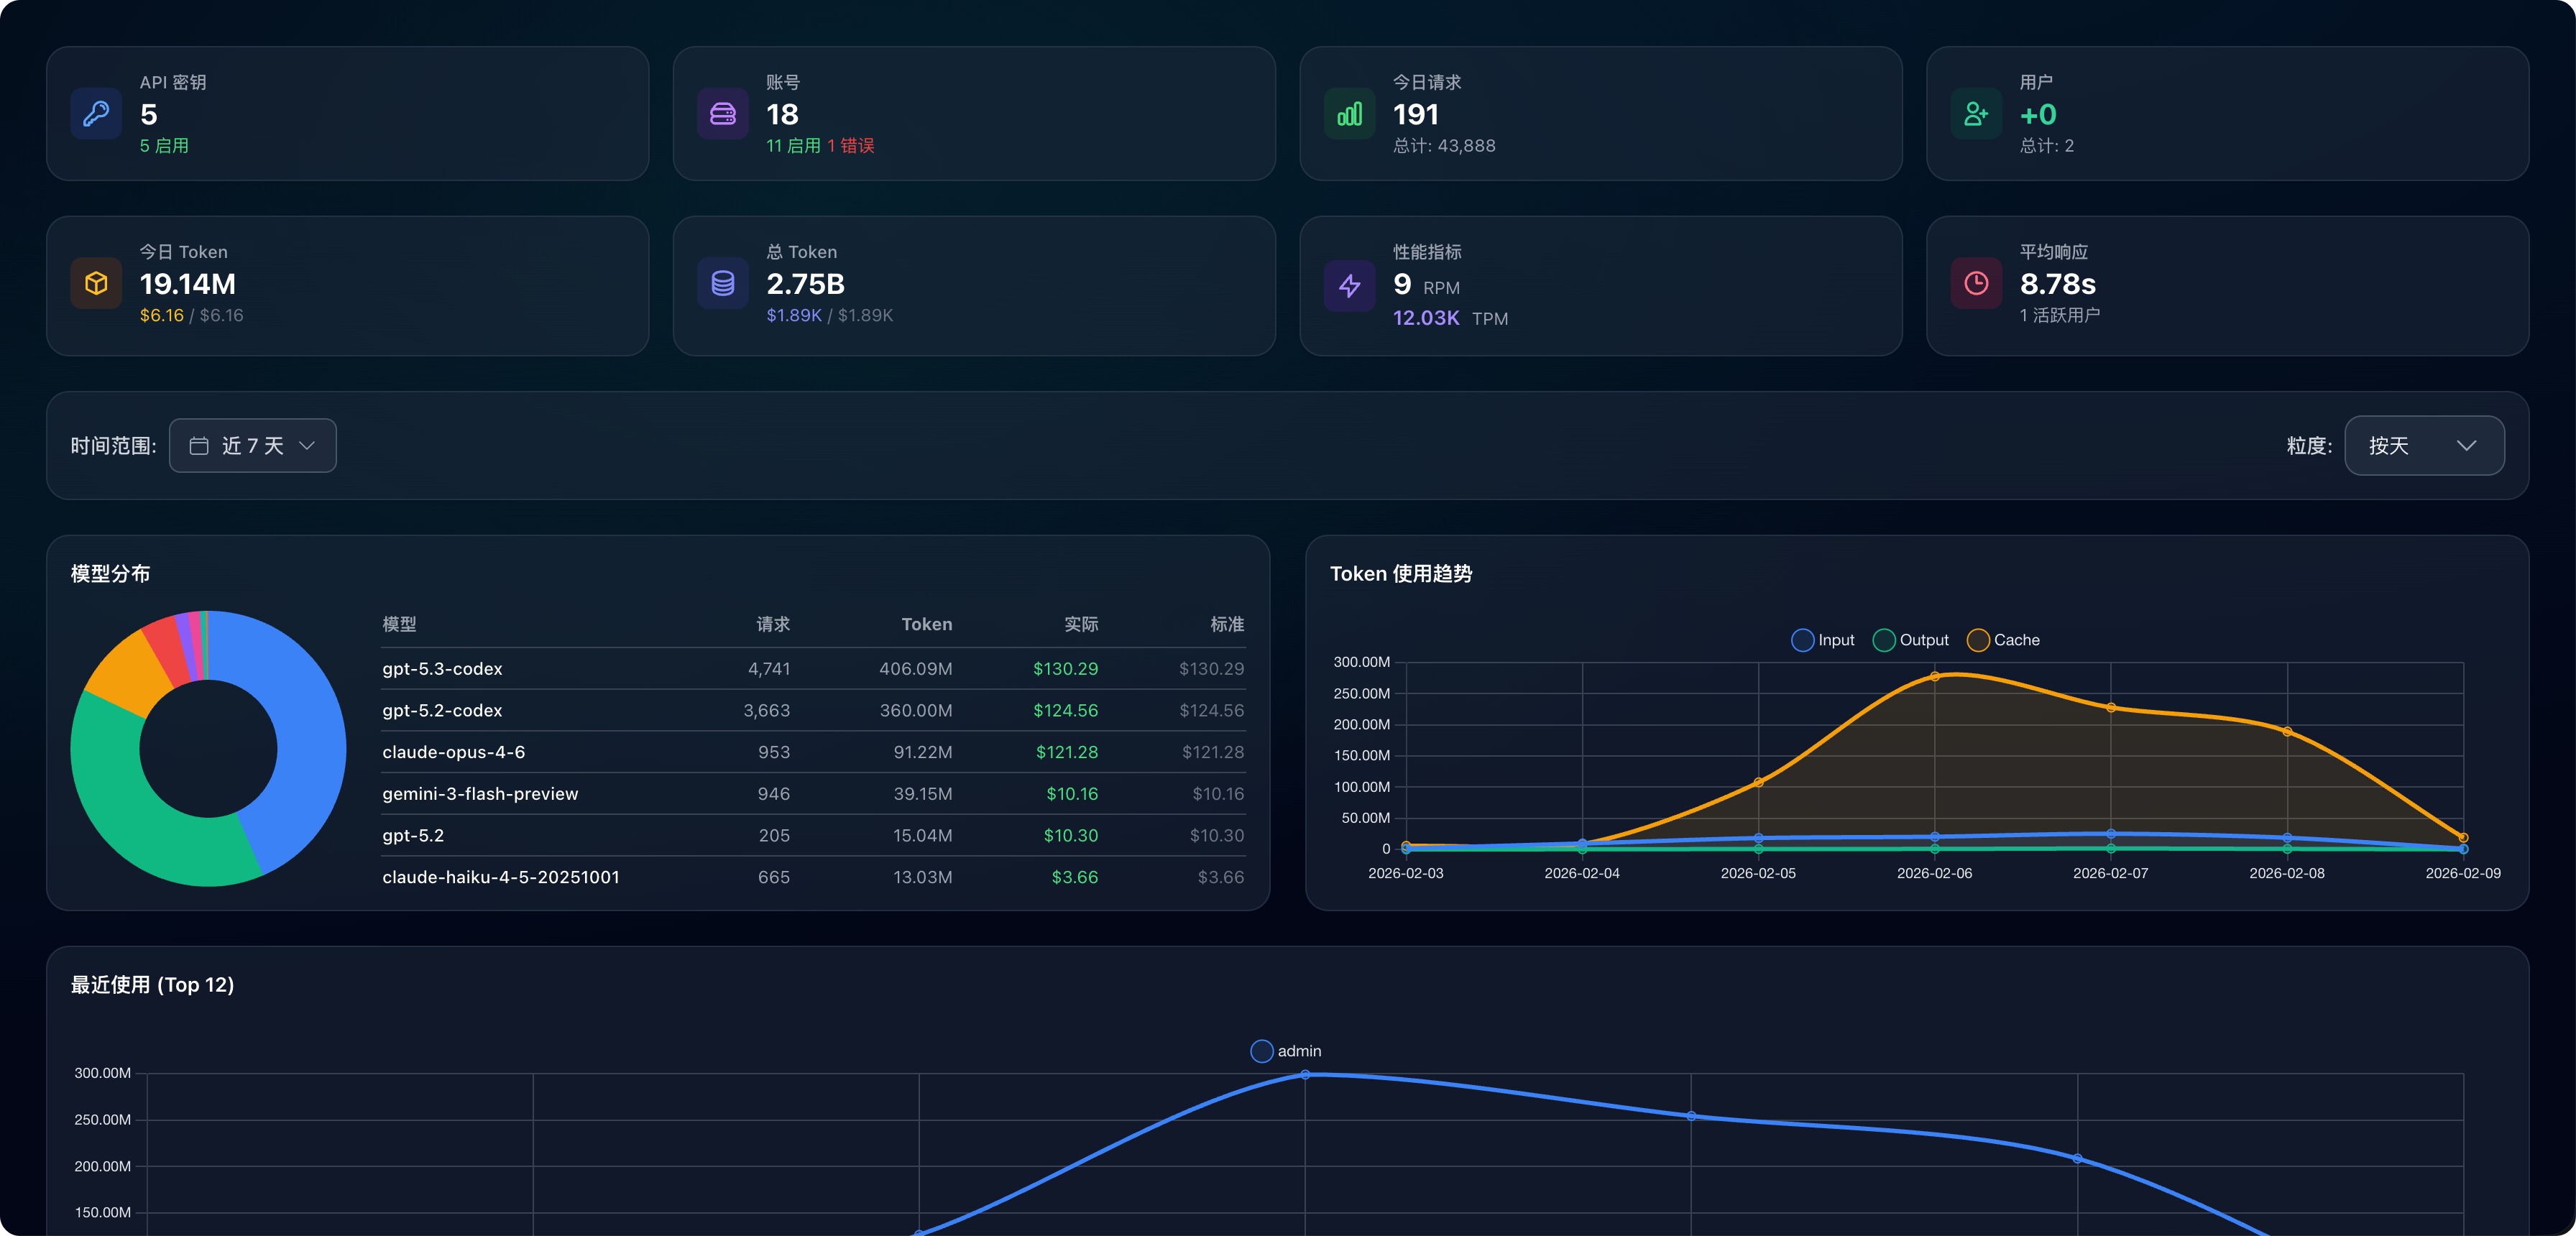The height and width of the screenshot is (1236, 2576).
Task: Click the chevron arrow in granularity selector
Action: tap(2466, 446)
